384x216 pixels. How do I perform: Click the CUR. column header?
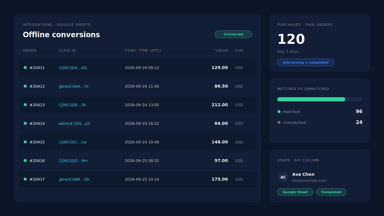[x=240, y=50]
